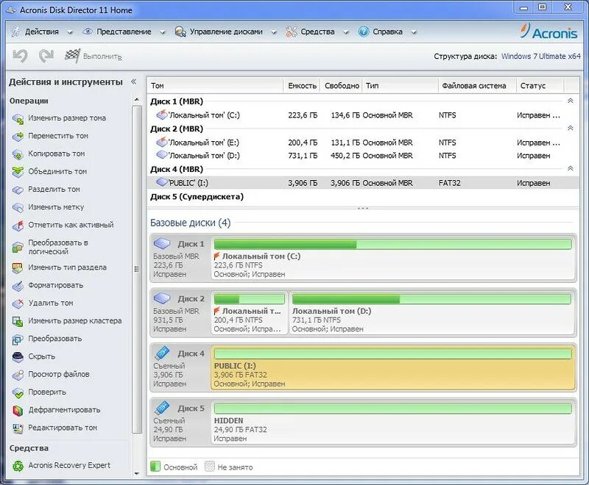The height and width of the screenshot is (485, 589).
Task: Click the Копировать том icon
Action: (18, 154)
